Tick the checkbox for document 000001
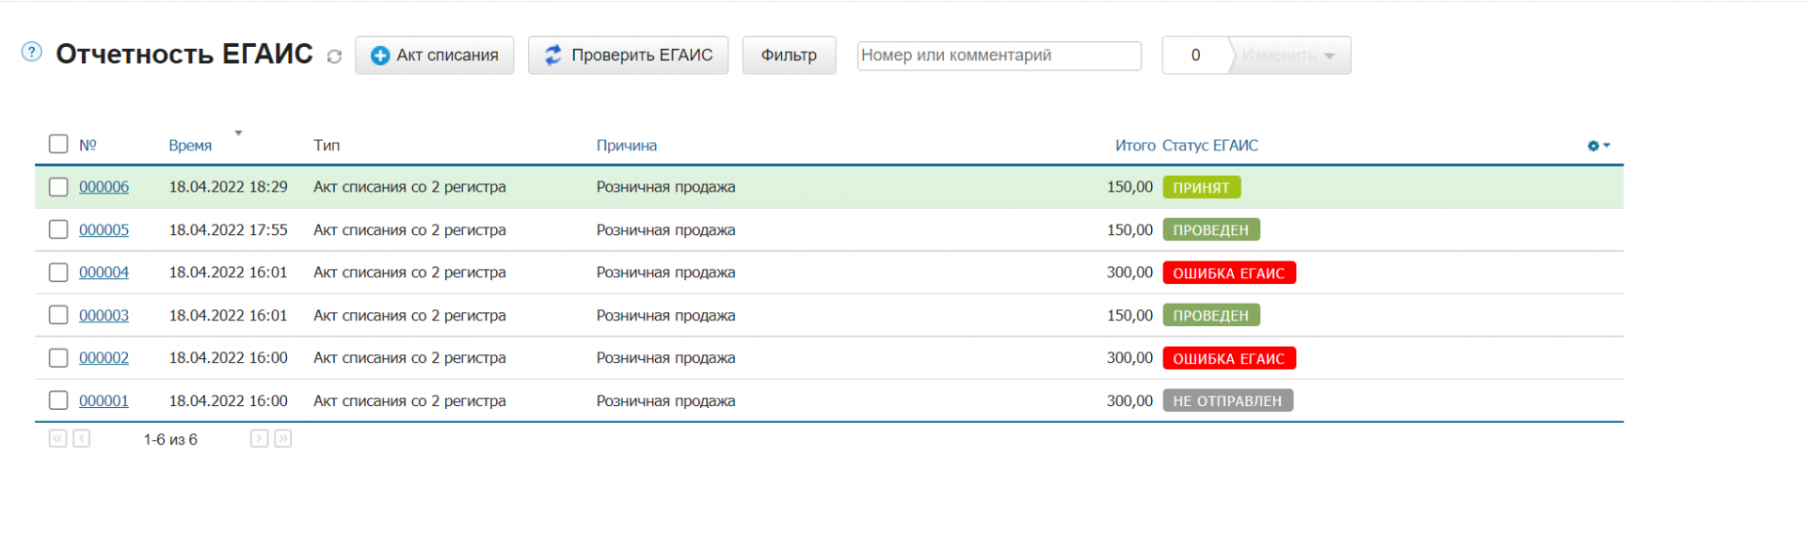This screenshot has width=1807, height=533. (x=58, y=400)
